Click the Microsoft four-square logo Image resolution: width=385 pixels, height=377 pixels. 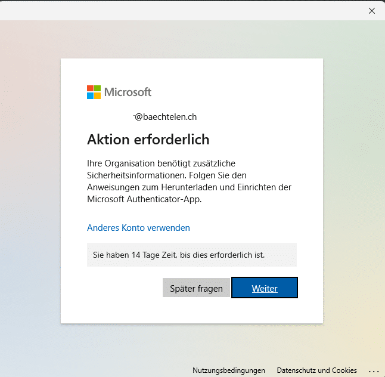[x=94, y=92]
